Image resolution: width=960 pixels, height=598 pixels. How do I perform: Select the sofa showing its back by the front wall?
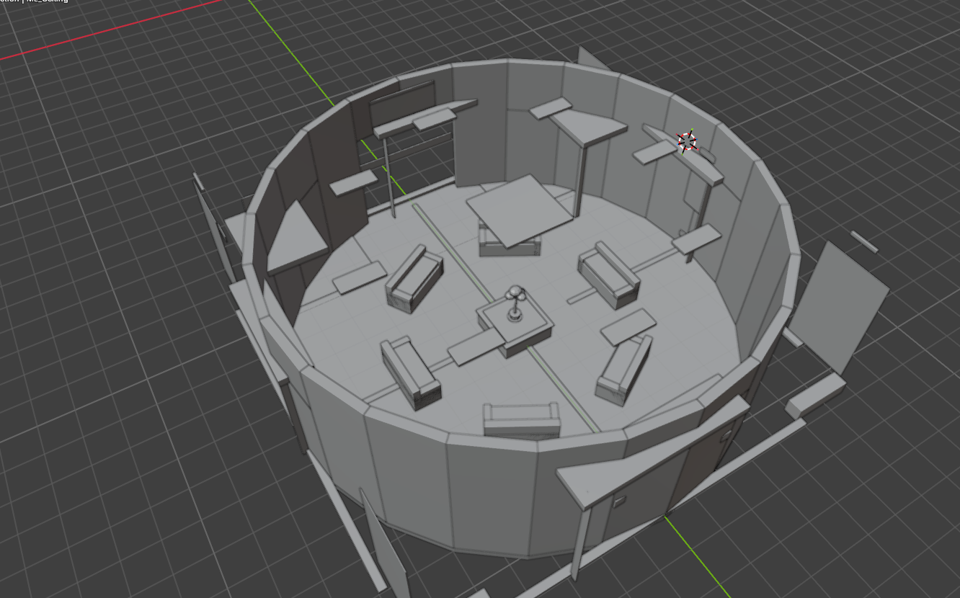(x=522, y=421)
